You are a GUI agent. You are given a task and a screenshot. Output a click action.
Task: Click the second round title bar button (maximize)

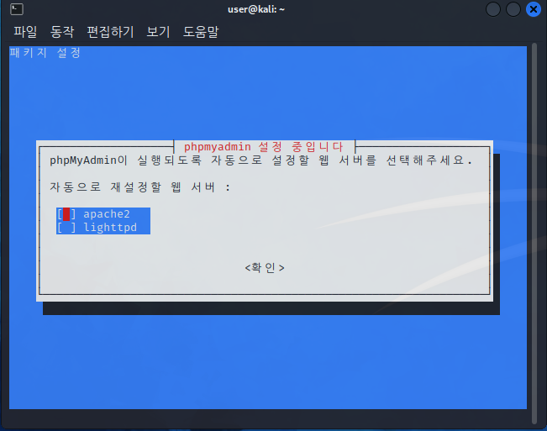pyautogui.click(x=513, y=9)
